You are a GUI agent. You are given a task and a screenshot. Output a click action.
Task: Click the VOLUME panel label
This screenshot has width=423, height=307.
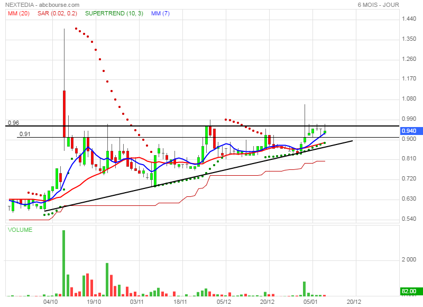(x=20, y=230)
